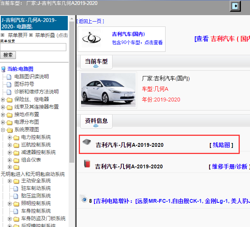Click 年份:2019-2020 text

161,100
